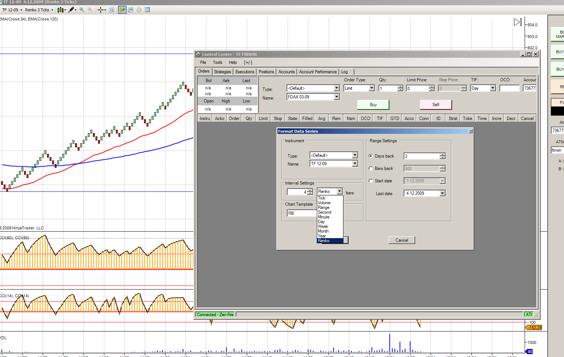
Task: Expand the TIF Day dropdown
Action: (493, 88)
